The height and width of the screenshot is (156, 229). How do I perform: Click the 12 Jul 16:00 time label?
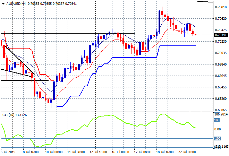(98, 152)
